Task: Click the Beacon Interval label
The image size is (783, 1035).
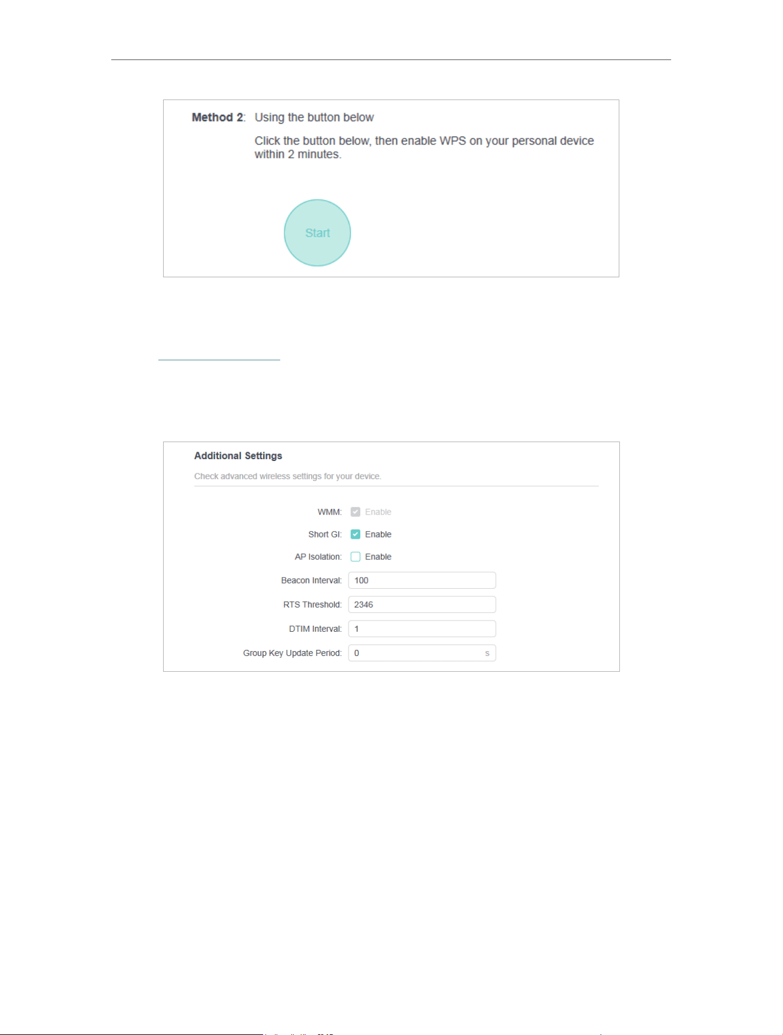Action: 311,580
